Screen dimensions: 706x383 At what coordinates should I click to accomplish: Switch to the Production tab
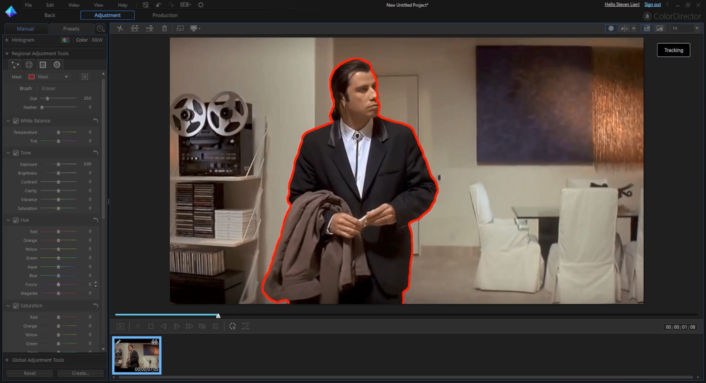(165, 15)
